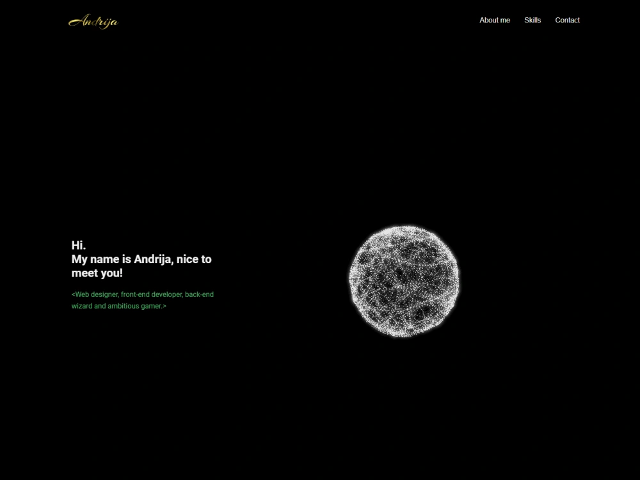Open the About me navigation link
640x480 pixels.
(x=495, y=20)
